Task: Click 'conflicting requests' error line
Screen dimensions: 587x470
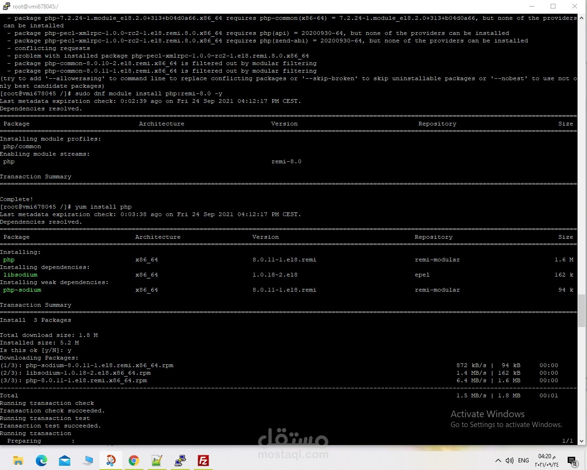Action: tap(49, 48)
